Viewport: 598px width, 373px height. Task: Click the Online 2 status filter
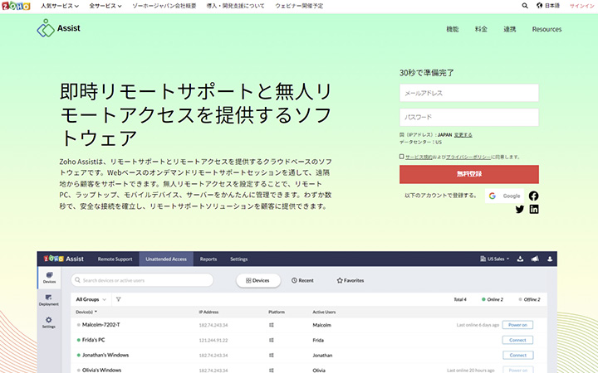(x=493, y=299)
